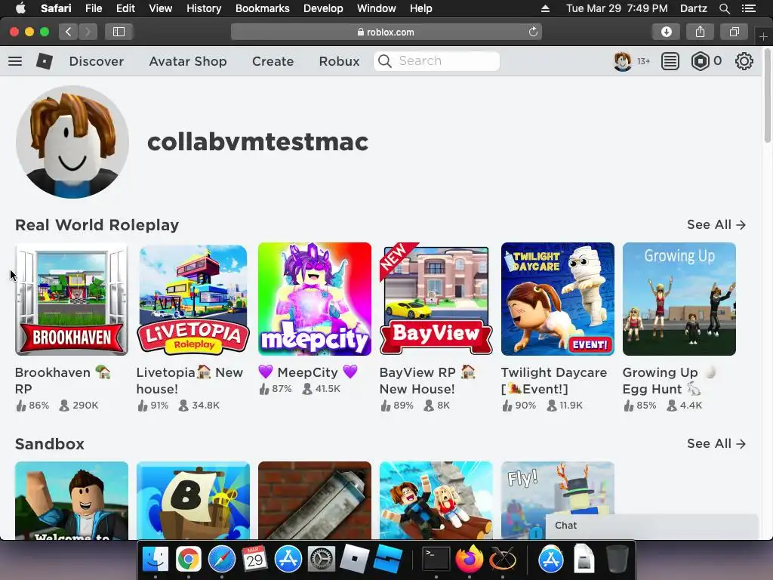
Task: Open the Apple menu
Action: pos(20,8)
